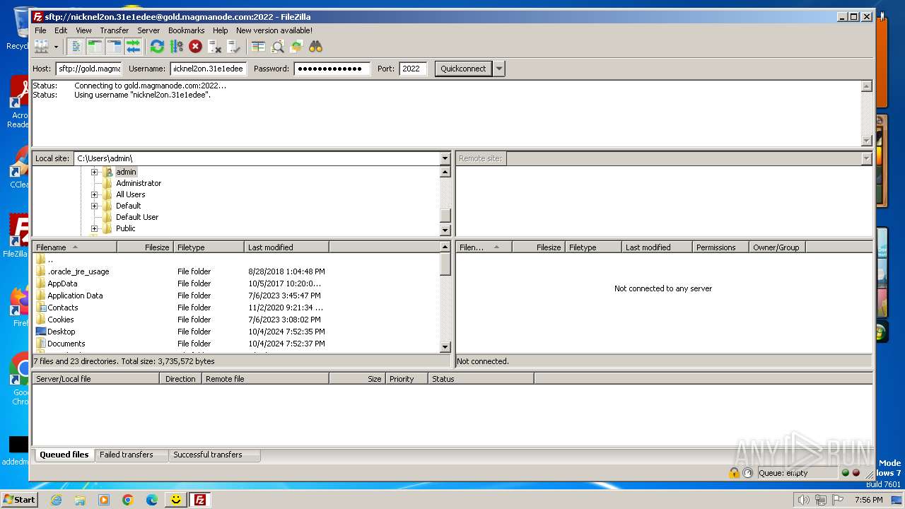
Task: Sort local files by Last modified
Action: tap(286, 247)
